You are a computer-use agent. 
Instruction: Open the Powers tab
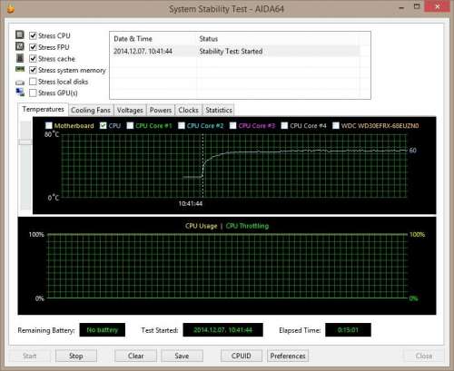[161, 110]
